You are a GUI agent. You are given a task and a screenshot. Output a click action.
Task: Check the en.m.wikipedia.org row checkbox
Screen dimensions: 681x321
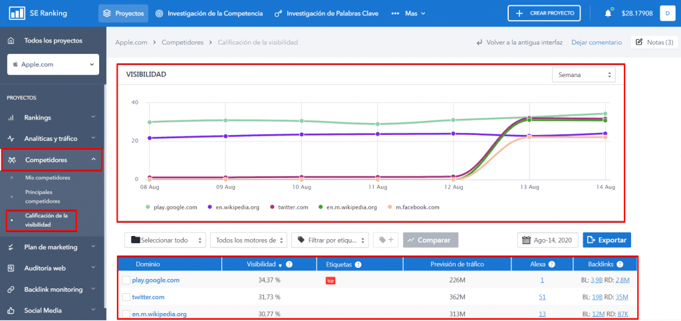coord(126,314)
